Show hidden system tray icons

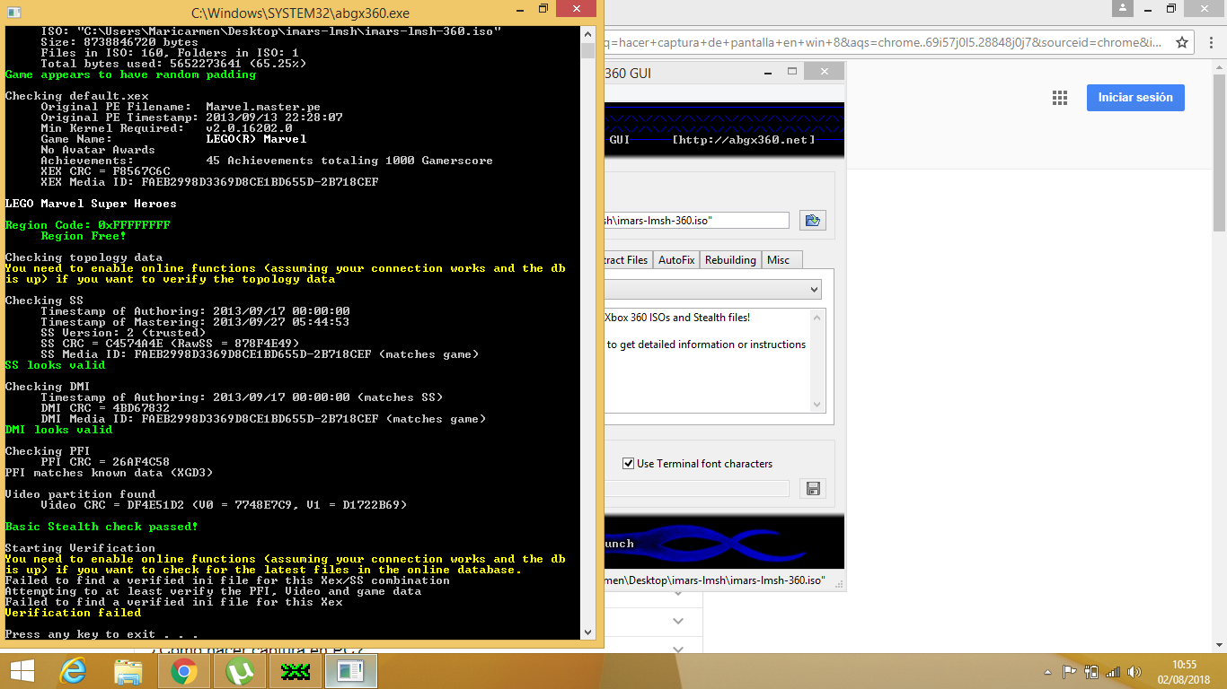tap(1048, 672)
